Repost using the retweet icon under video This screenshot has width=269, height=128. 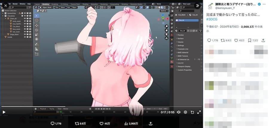(77, 124)
